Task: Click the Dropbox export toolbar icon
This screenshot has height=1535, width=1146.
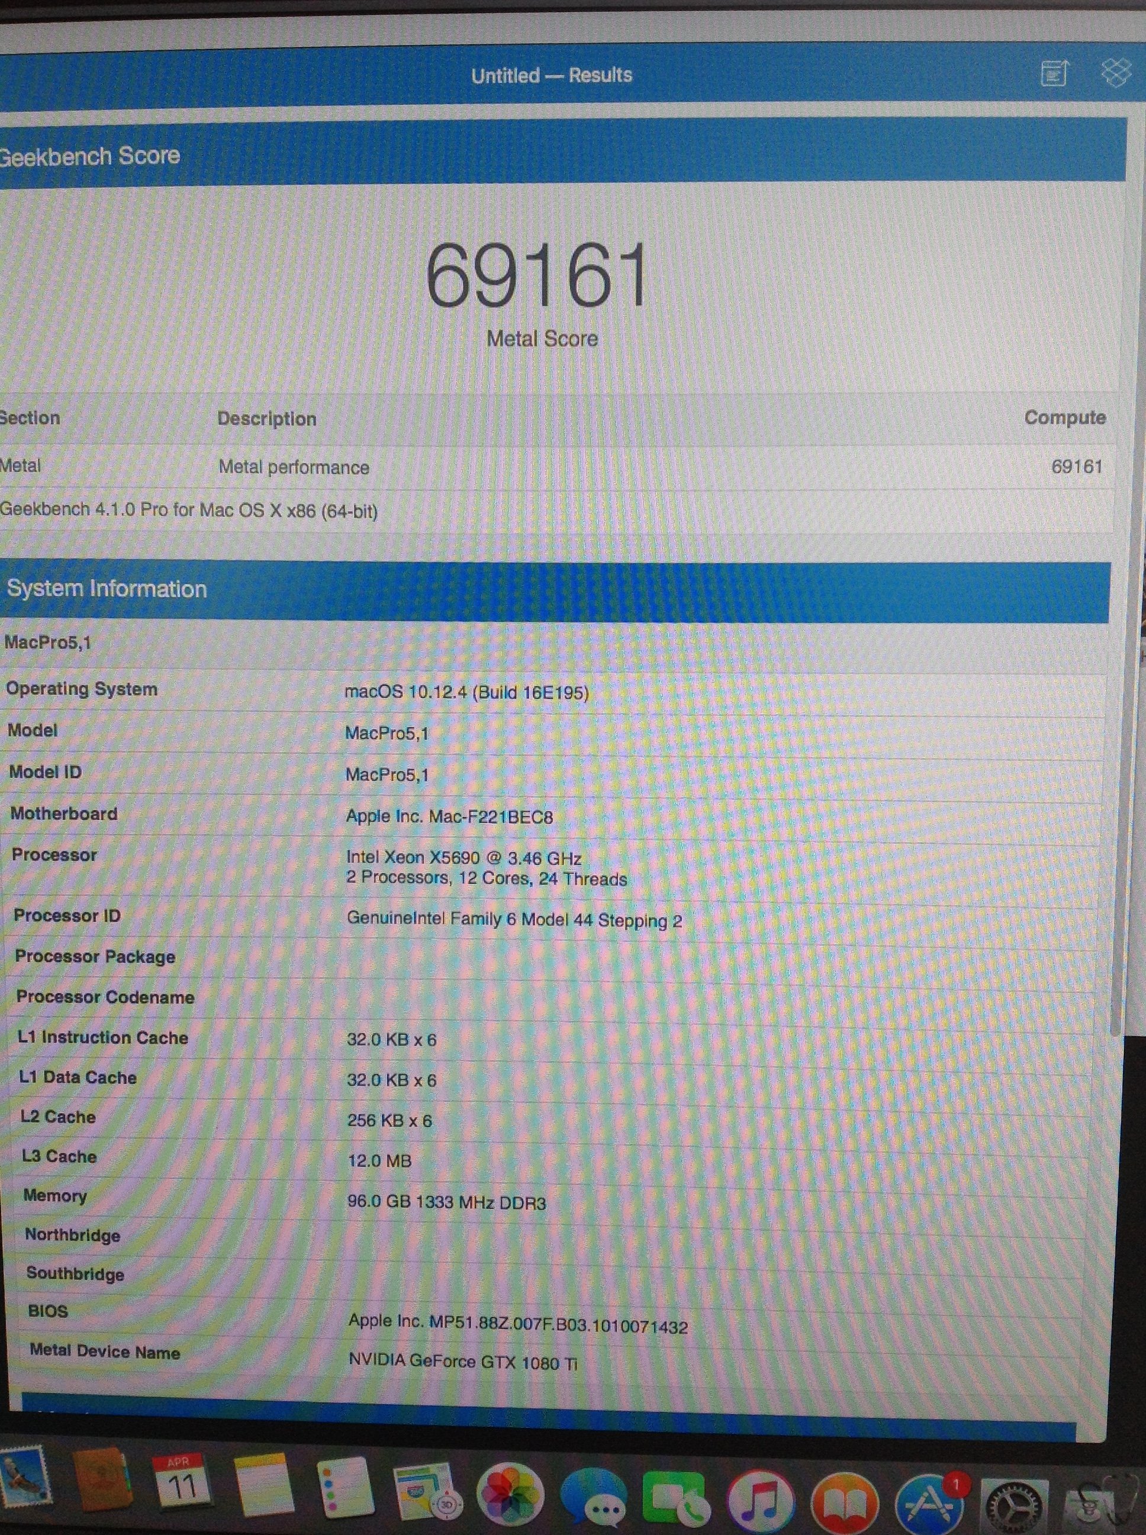Action: pos(1116,72)
